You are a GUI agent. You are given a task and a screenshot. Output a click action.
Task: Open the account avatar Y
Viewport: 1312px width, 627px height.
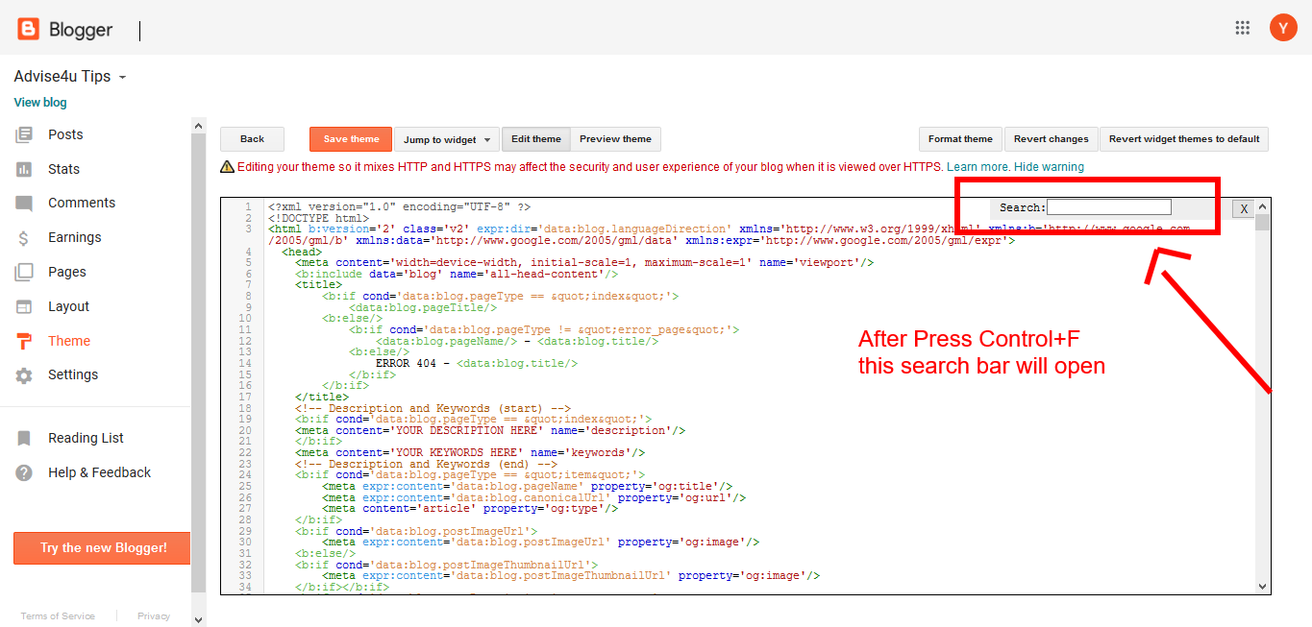1283,28
